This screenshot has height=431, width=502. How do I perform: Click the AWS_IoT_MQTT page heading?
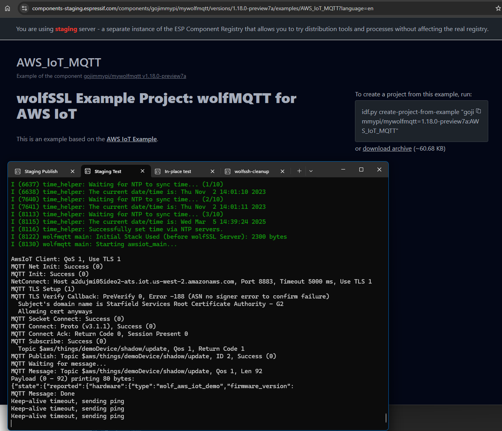pyautogui.click(x=59, y=63)
